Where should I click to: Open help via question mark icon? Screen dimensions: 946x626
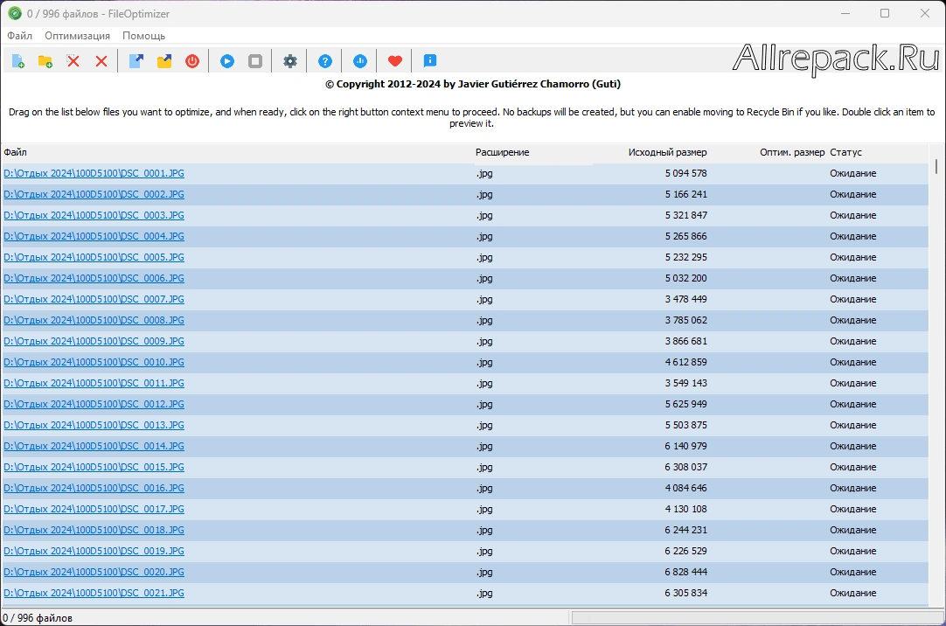[x=325, y=61]
